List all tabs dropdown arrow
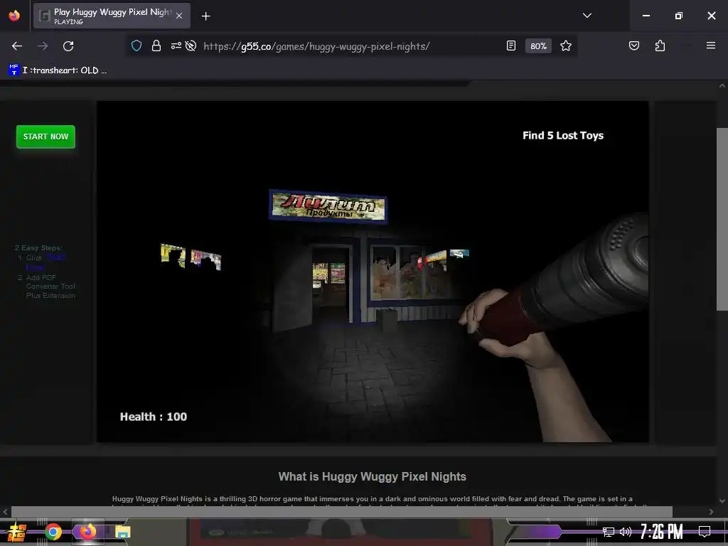The height and width of the screenshot is (546, 728). [587, 16]
